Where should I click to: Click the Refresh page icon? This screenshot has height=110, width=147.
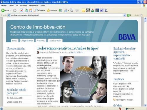point(26,10)
